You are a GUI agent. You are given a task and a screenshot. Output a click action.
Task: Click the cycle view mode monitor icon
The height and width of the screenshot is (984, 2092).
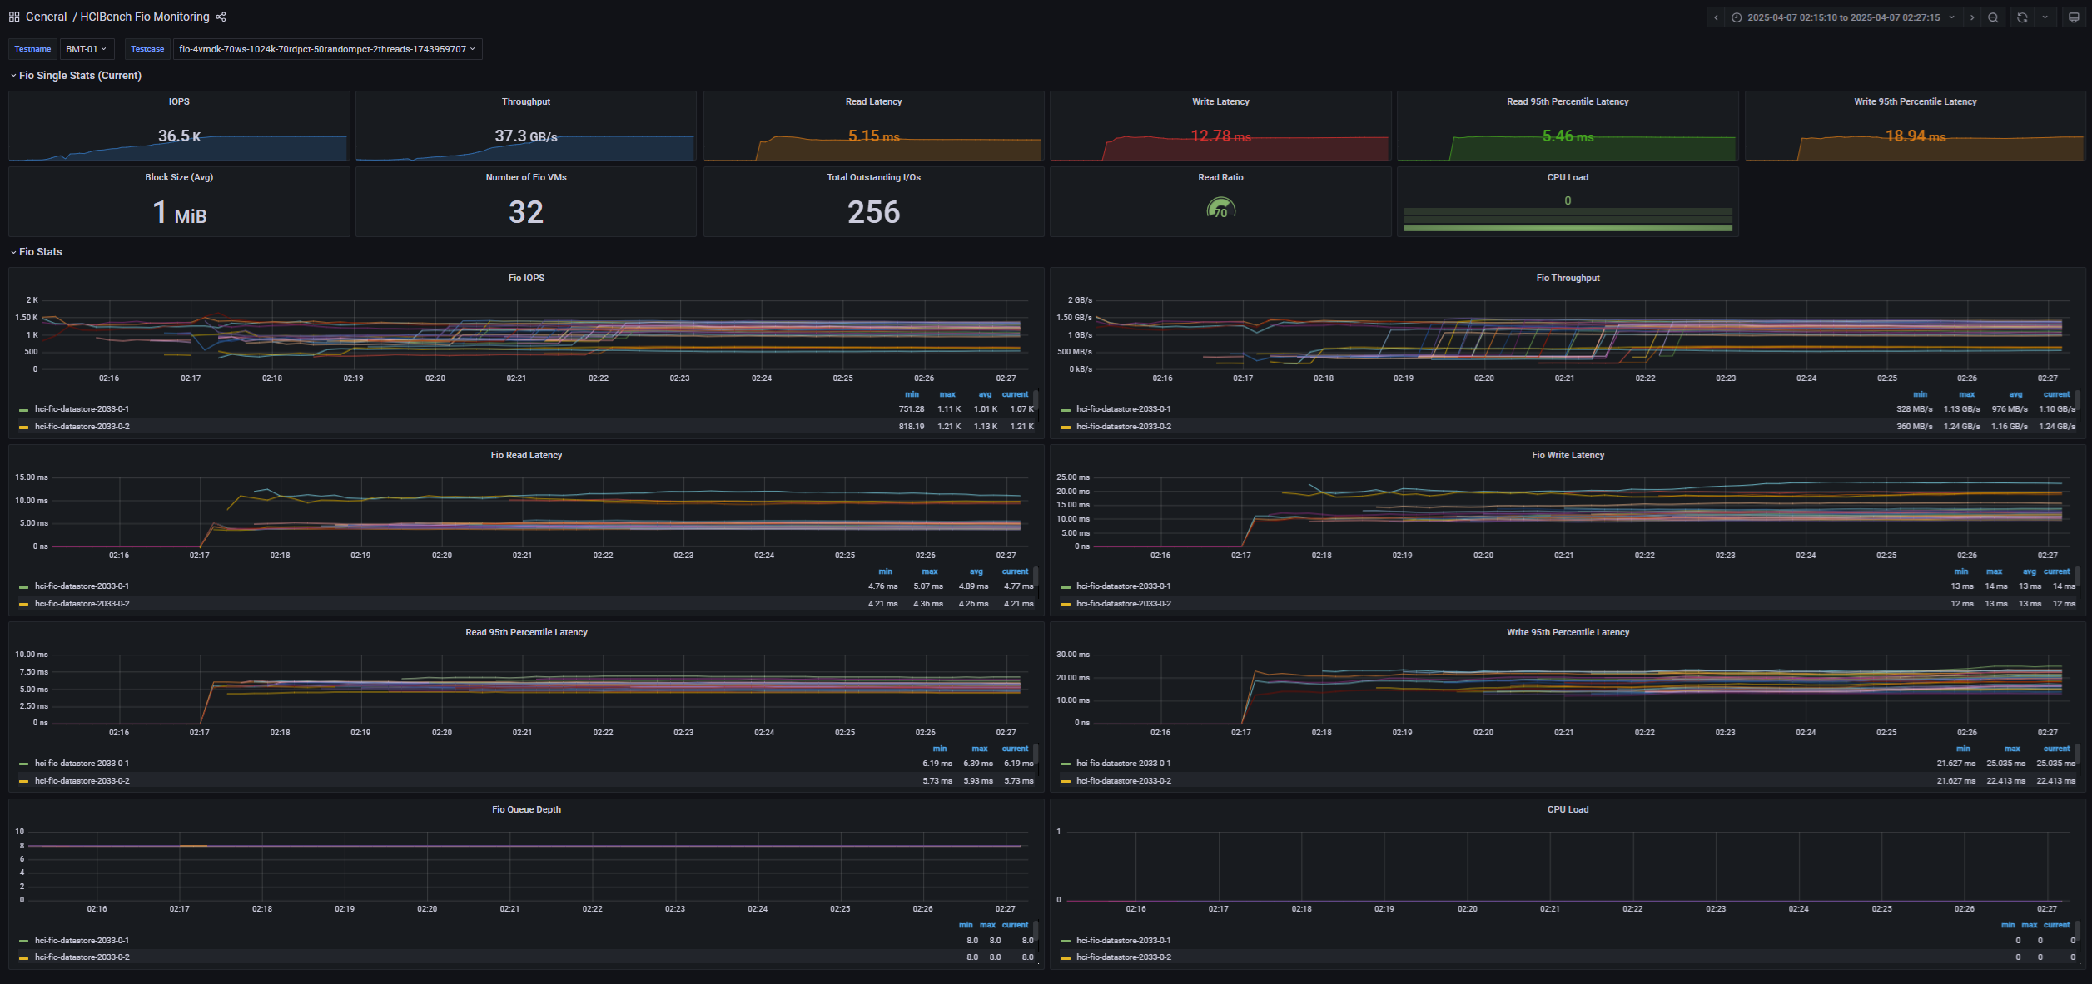click(2074, 17)
